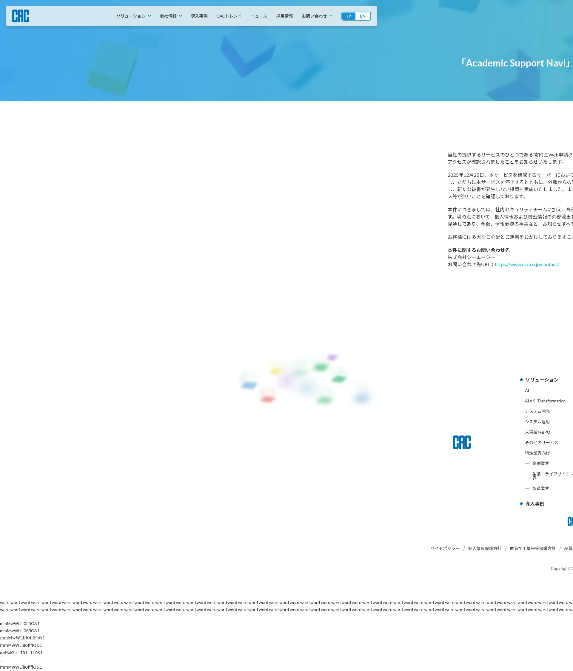Click the diamond bullet beside ソリューション heading
573x671 pixels.
(521, 379)
